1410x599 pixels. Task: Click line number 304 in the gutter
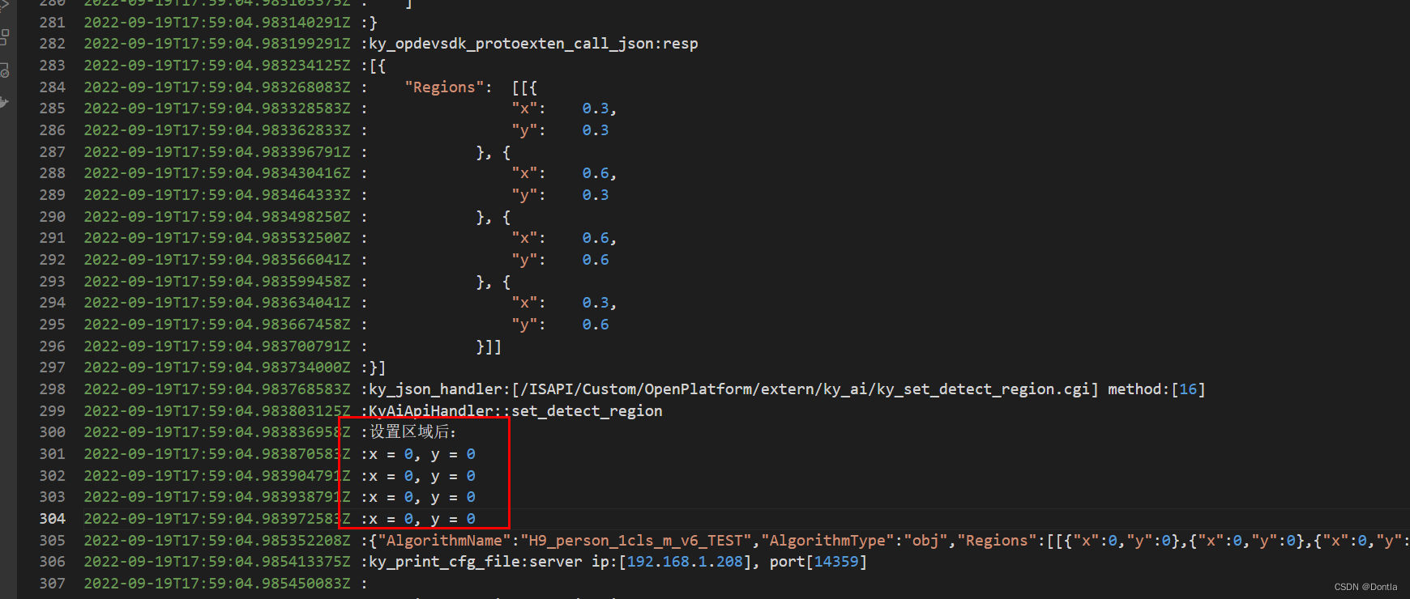coord(53,519)
